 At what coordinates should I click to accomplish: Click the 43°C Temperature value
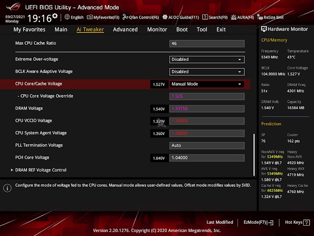tap(291, 57)
